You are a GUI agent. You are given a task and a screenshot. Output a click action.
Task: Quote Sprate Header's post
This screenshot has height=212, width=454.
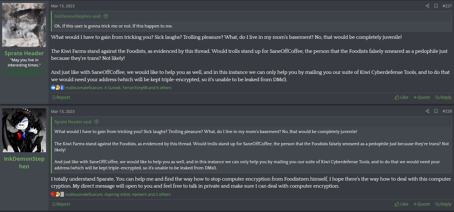(x=421, y=97)
